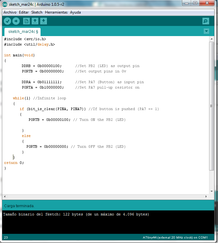This screenshot has width=218, height=243.
Task: Open the Editar menu
Action: (24, 12)
